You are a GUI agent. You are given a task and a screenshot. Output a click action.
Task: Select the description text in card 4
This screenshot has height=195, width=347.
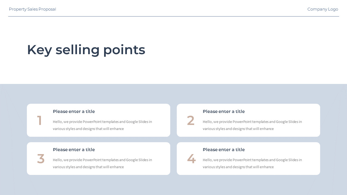point(252,163)
